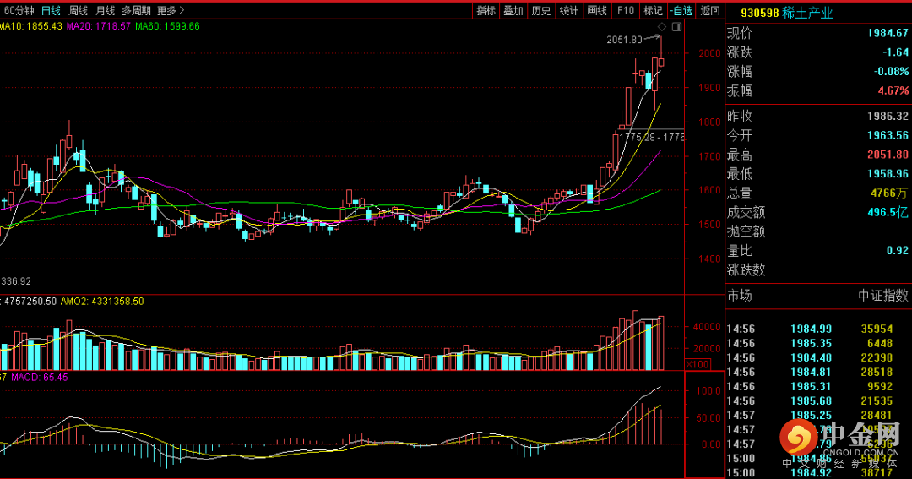Open the 多周期 multi-period view
912x479 pixels.
136,10
